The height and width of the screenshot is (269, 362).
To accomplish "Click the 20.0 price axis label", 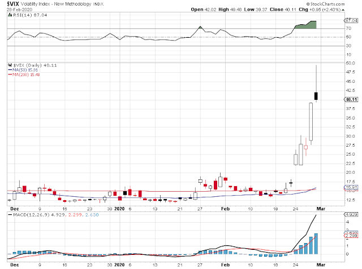I will pyautogui.click(x=350, y=173).
